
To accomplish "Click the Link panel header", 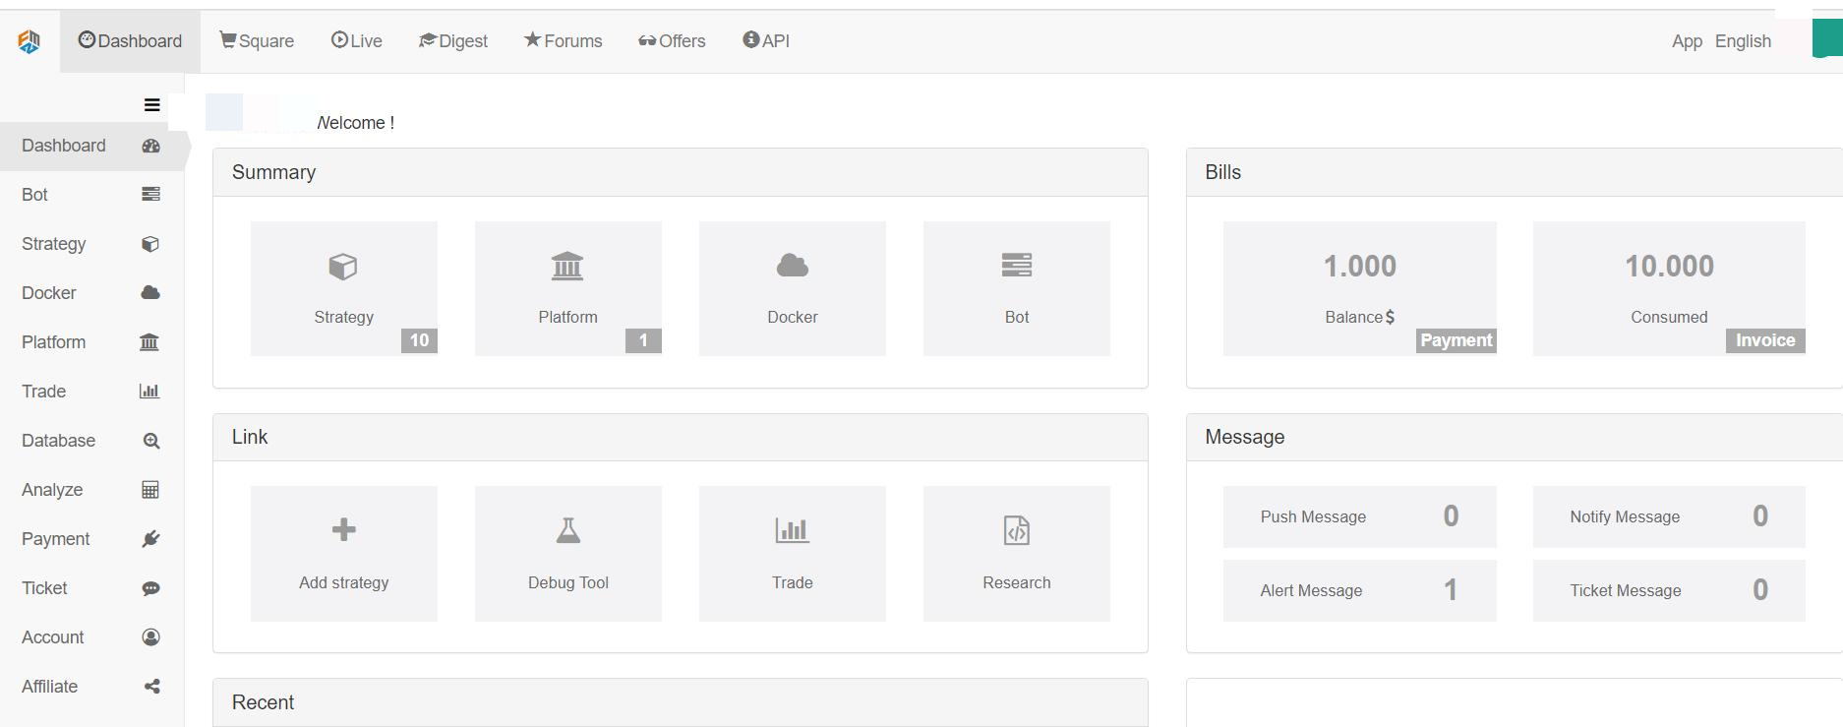I will tap(681, 437).
